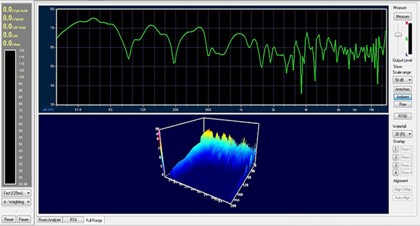Click the dB-SPL axis label
420x226 pixels.
[x=48, y=110]
